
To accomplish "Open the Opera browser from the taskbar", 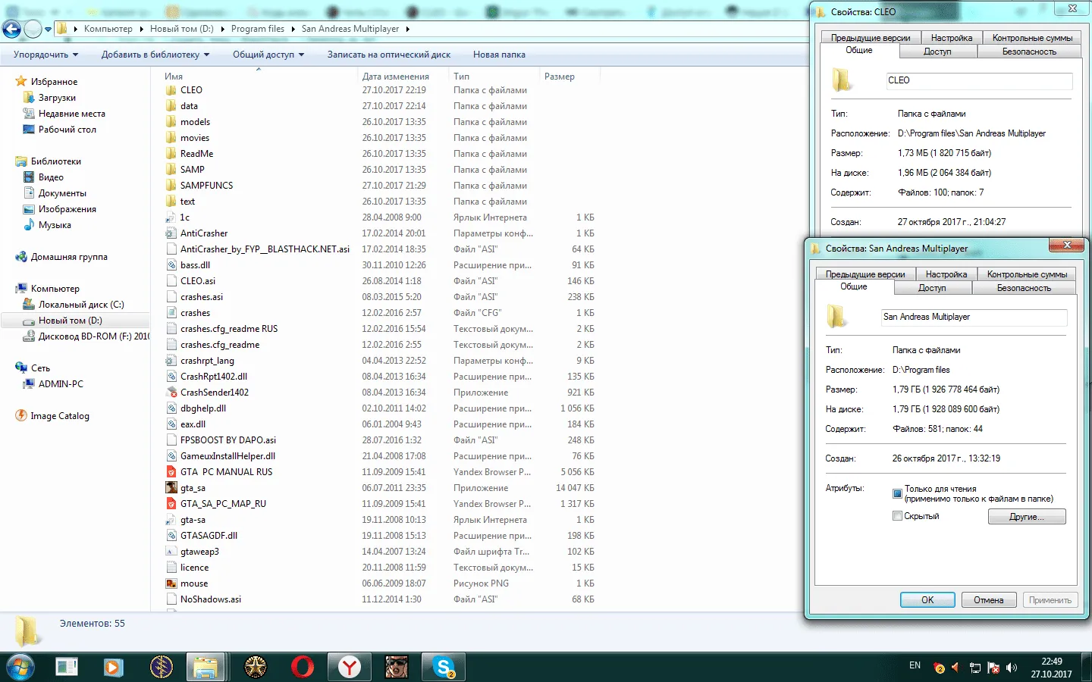I will pyautogui.click(x=302, y=667).
